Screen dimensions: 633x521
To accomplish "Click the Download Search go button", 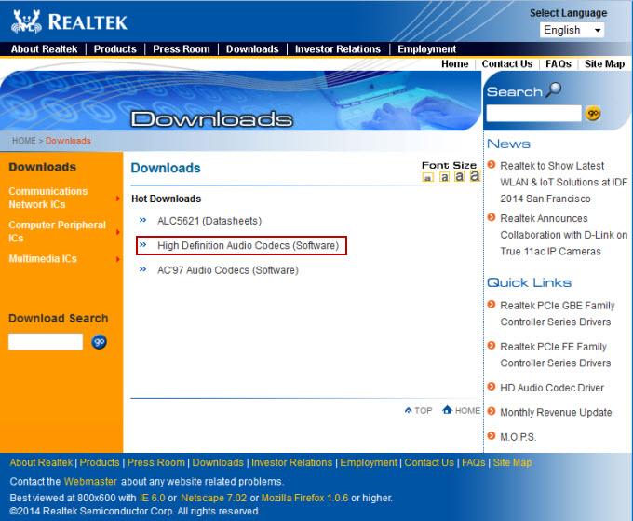I will 99,342.
